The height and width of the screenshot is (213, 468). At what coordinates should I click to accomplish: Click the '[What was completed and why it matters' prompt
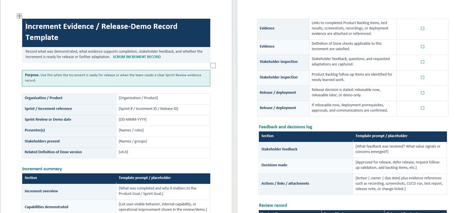point(157,191)
